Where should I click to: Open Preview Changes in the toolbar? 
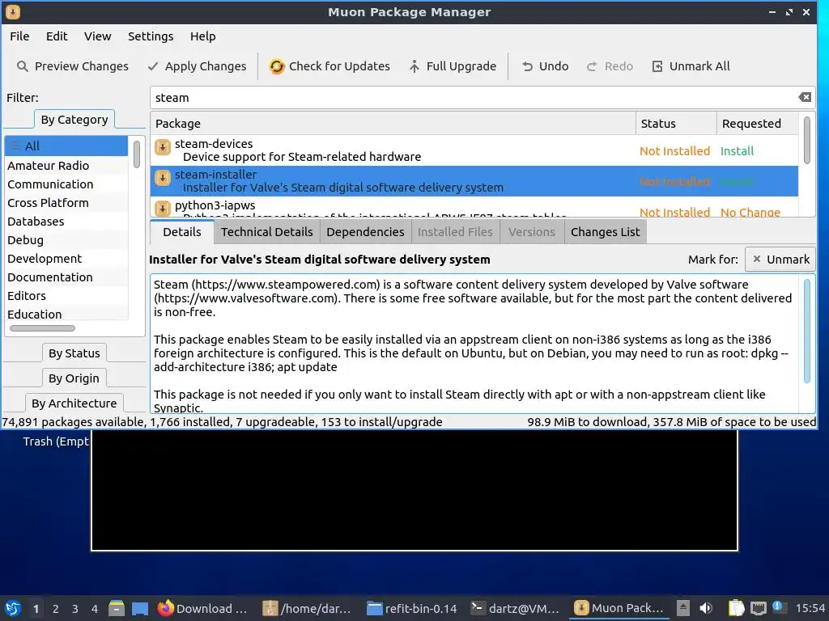click(73, 66)
